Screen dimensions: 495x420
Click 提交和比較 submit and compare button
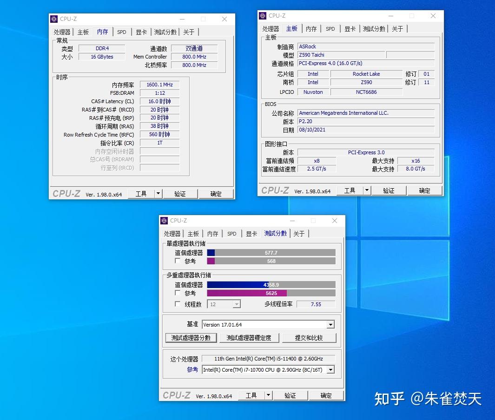point(309,338)
